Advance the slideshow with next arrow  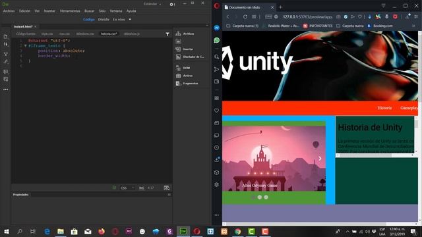point(320,159)
